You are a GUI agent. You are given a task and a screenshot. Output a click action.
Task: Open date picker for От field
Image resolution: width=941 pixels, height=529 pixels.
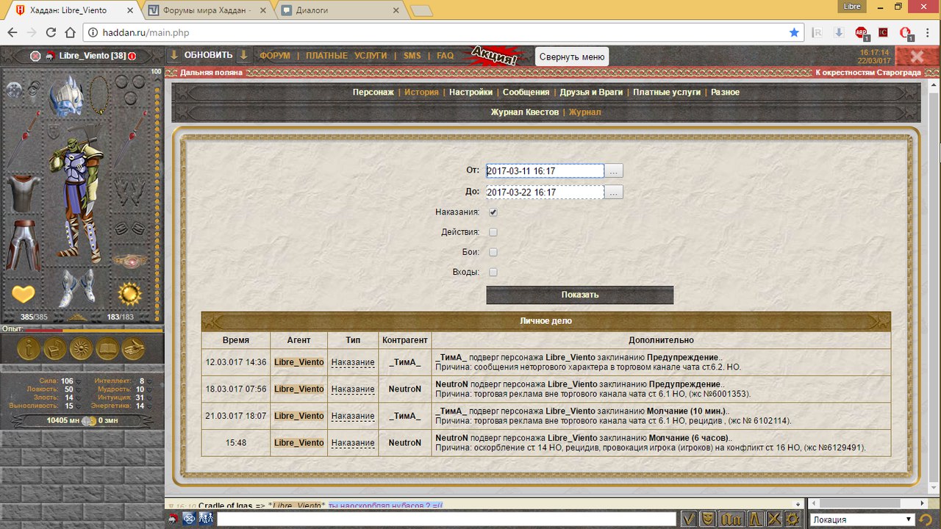[614, 170]
